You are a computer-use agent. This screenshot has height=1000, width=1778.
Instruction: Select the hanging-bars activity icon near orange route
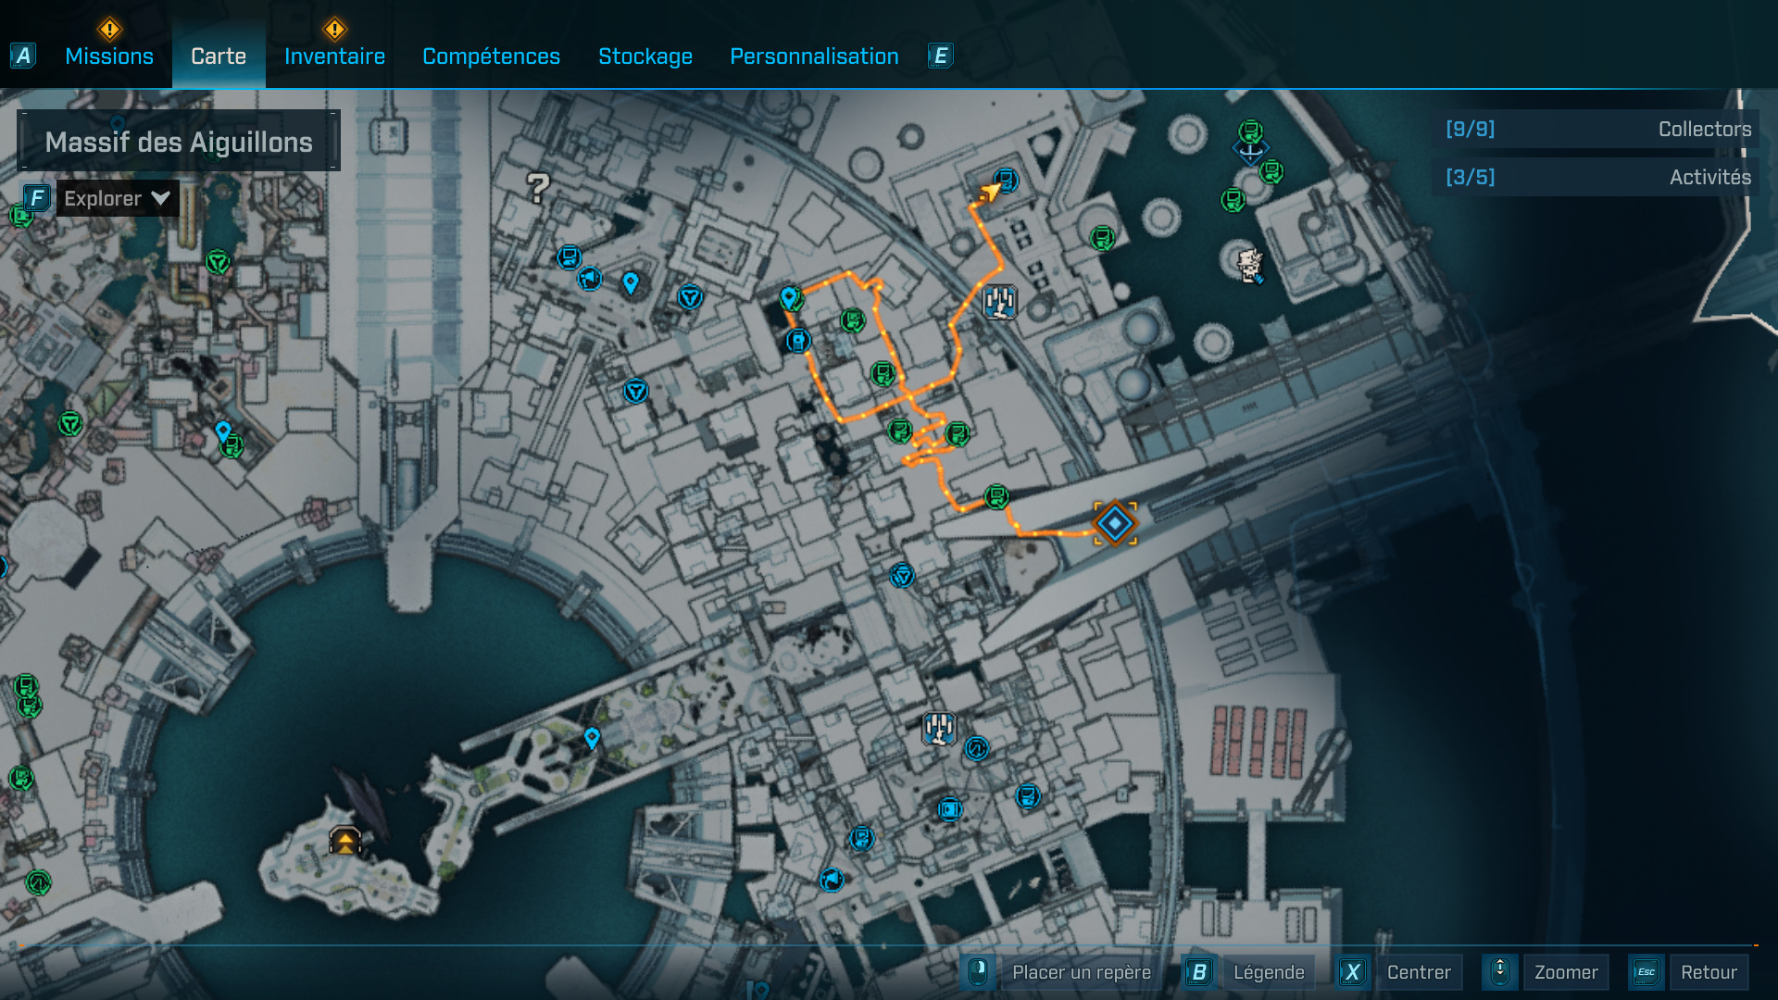999,302
